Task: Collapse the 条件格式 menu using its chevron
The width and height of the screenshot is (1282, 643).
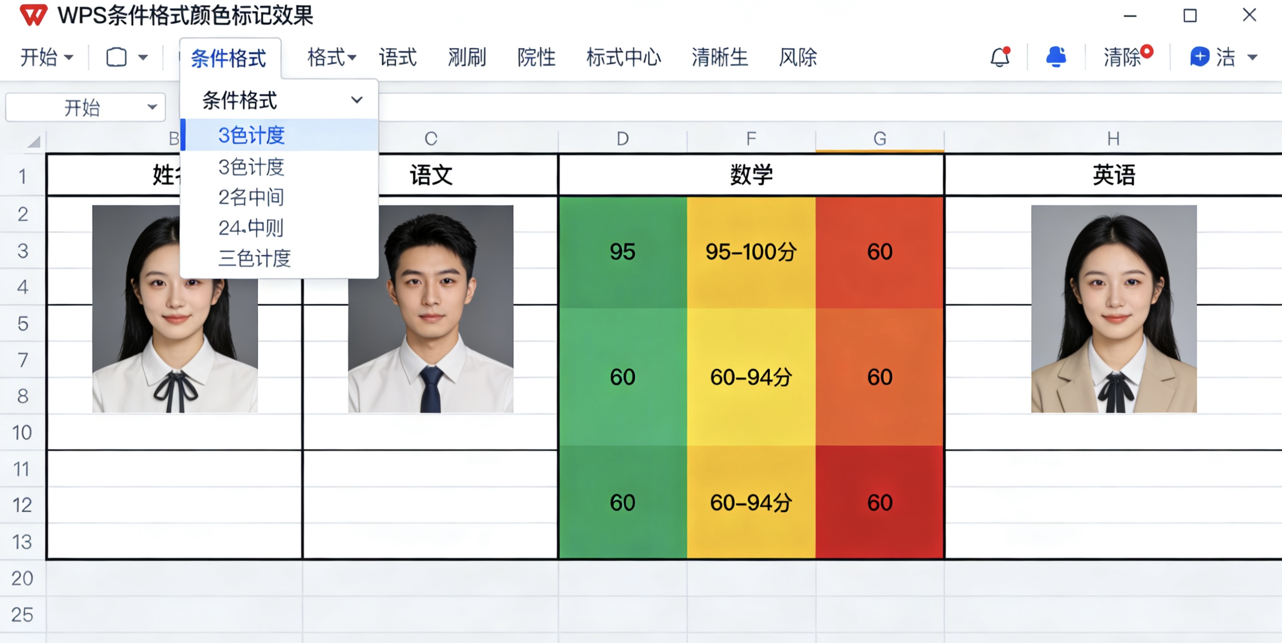Action: [356, 100]
